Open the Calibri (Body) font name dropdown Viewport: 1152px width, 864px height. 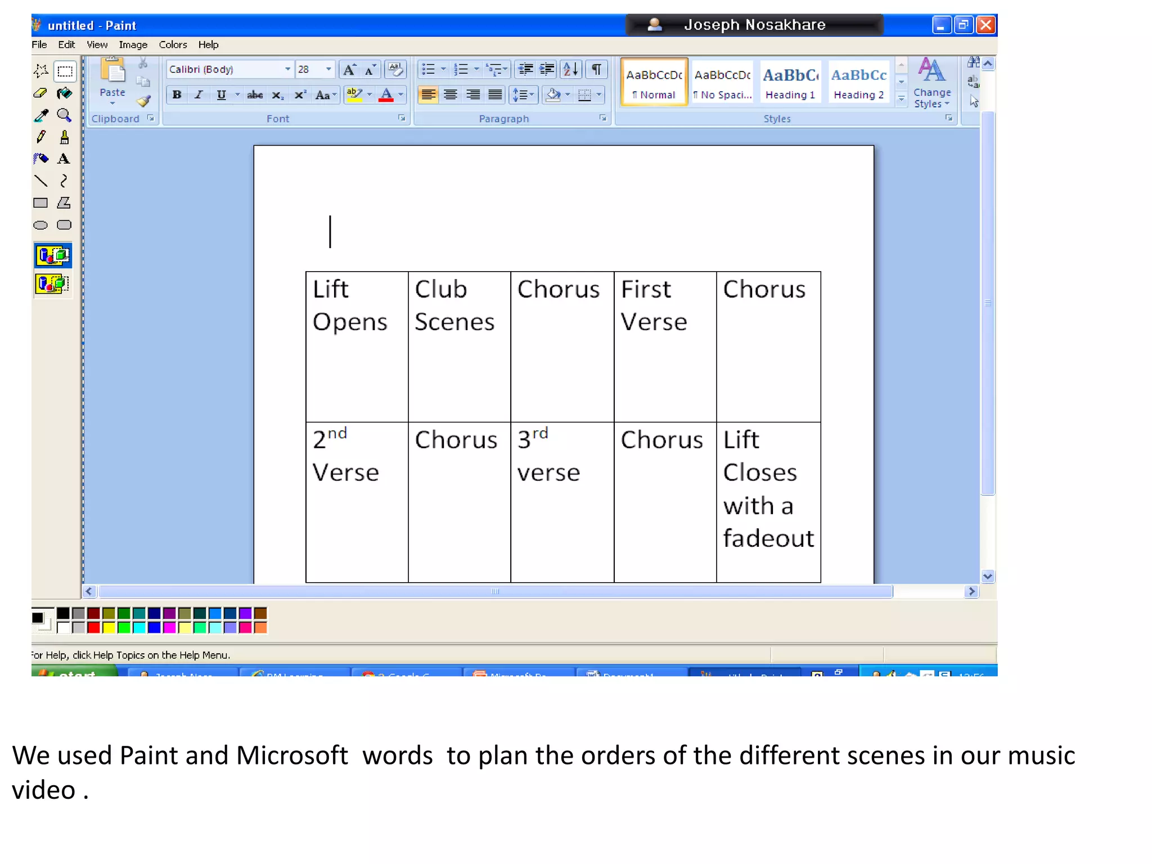(287, 69)
